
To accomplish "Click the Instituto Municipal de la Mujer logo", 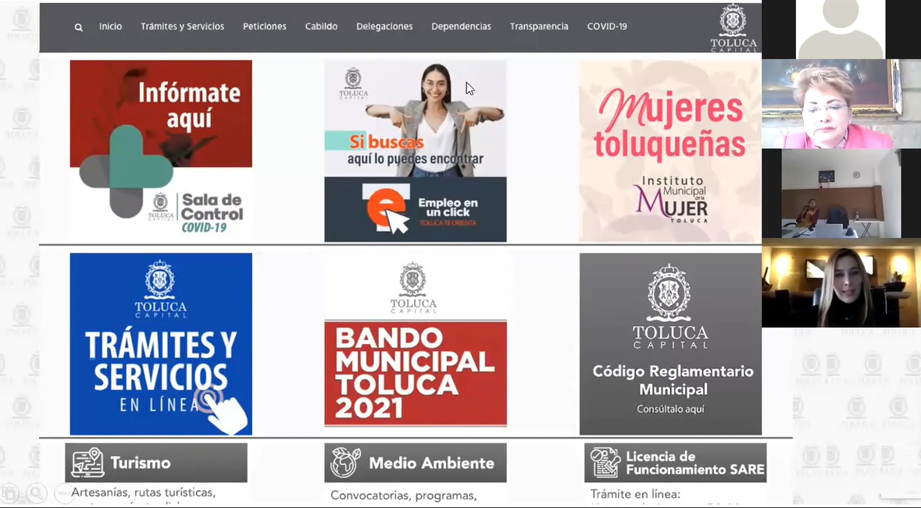I will click(x=671, y=200).
